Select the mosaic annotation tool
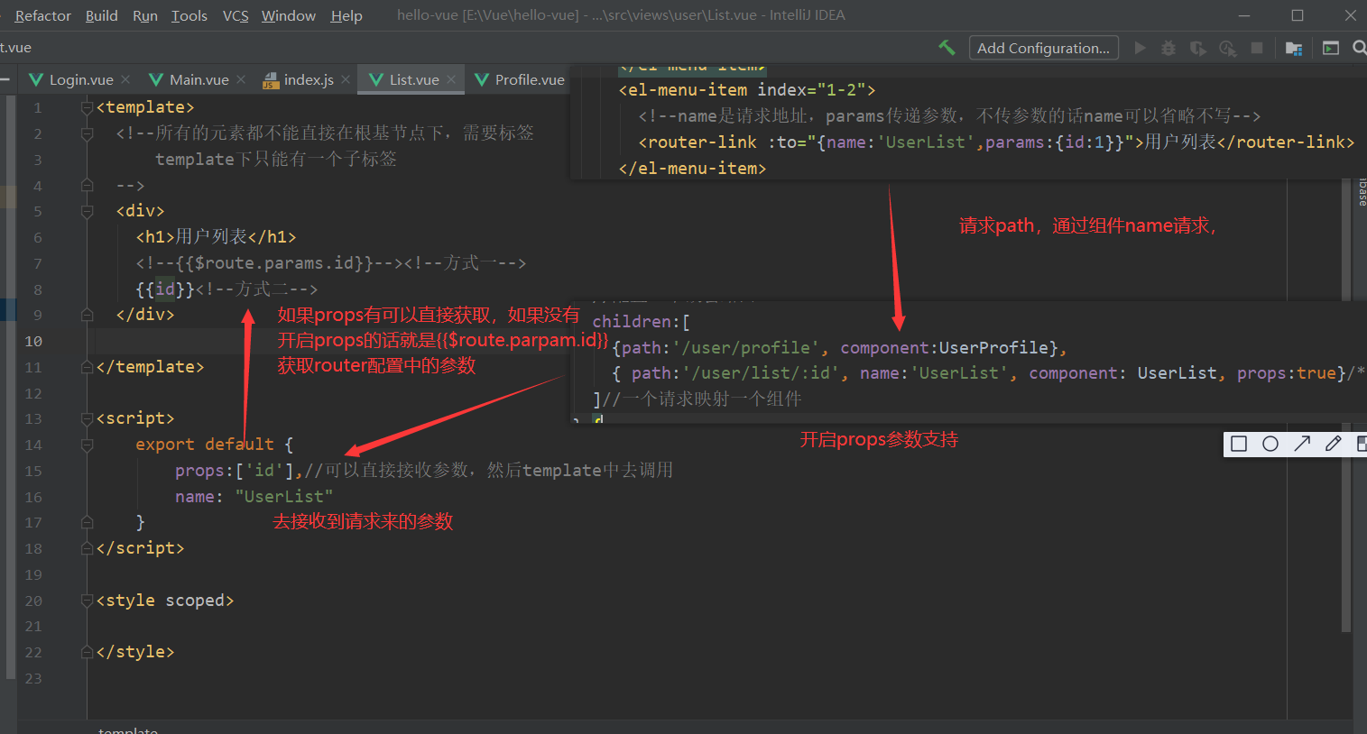This screenshot has height=734, width=1367. tap(1362, 444)
